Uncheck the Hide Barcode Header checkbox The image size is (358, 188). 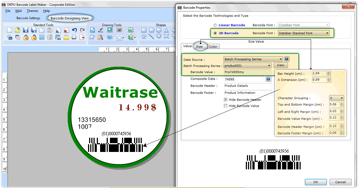click(x=225, y=99)
